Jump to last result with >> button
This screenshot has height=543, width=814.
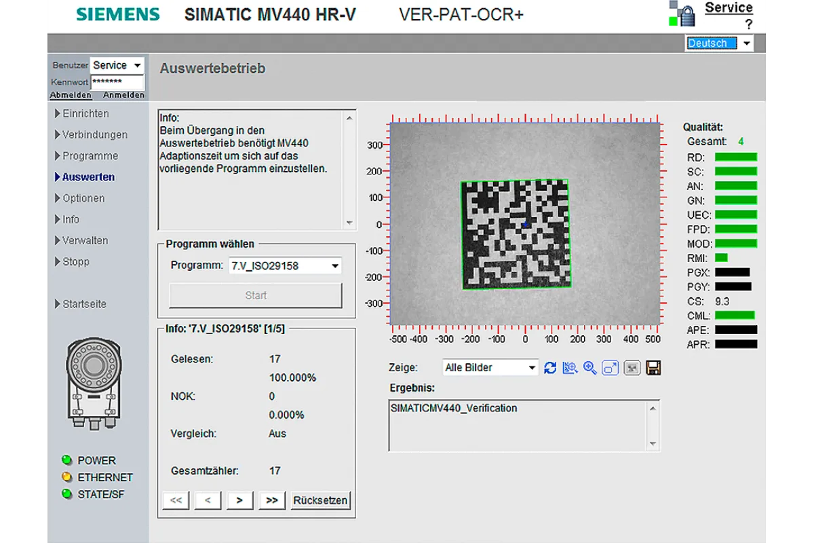tap(272, 501)
